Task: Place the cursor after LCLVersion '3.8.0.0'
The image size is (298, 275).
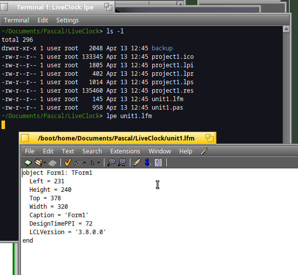Action: [x=106, y=232]
